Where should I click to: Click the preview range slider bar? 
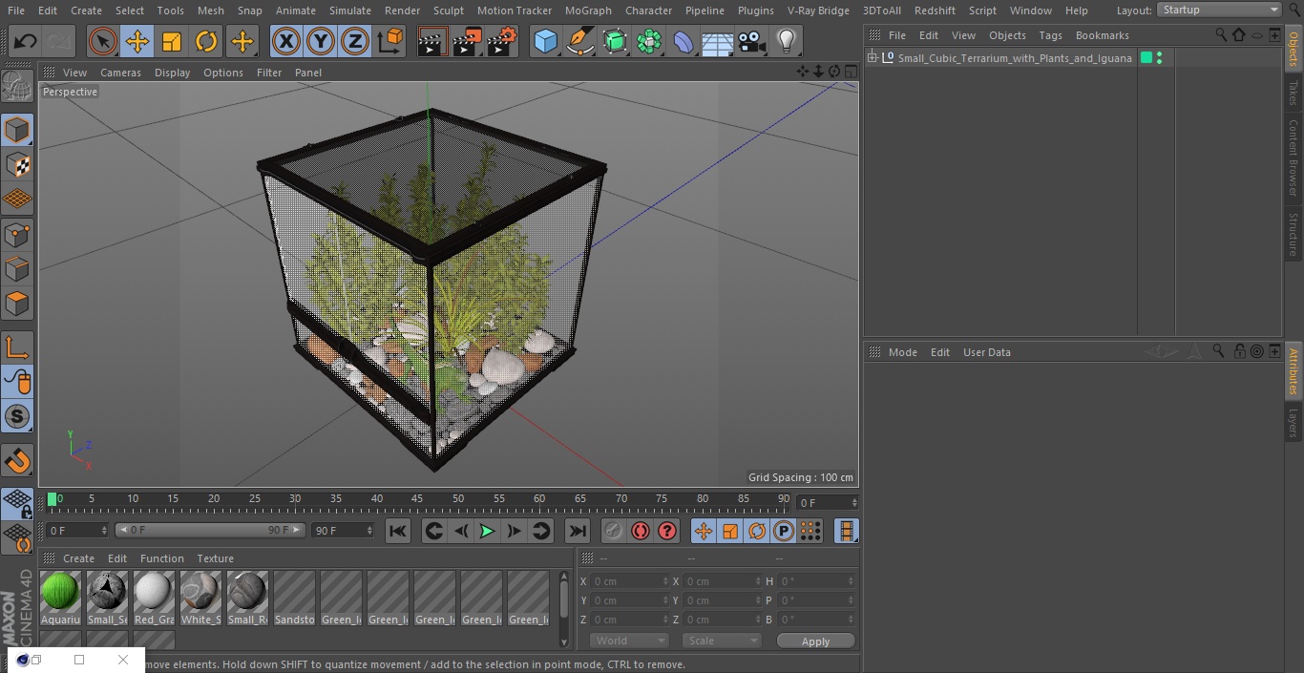(210, 530)
